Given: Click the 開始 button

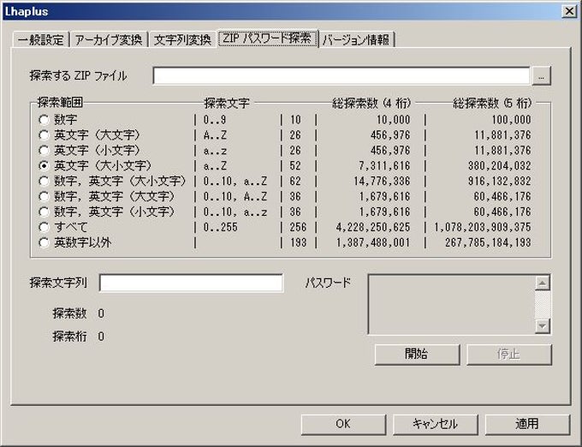Looking at the screenshot, I should (417, 355).
